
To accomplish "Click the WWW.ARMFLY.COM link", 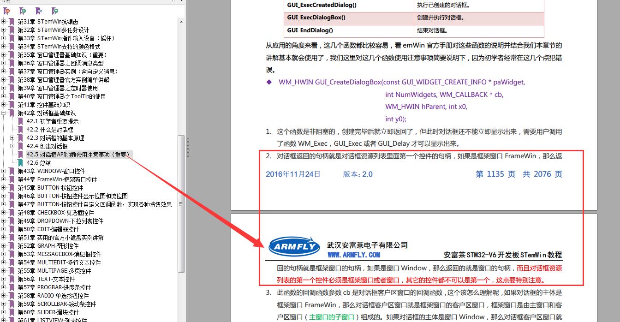I will (354, 255).
